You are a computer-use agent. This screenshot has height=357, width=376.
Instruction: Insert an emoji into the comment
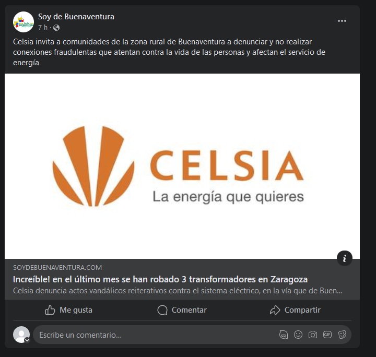click(298, 335)
